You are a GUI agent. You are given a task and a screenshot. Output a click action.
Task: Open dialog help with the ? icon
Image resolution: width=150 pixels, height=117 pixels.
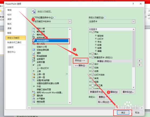[x=133, y=4]
